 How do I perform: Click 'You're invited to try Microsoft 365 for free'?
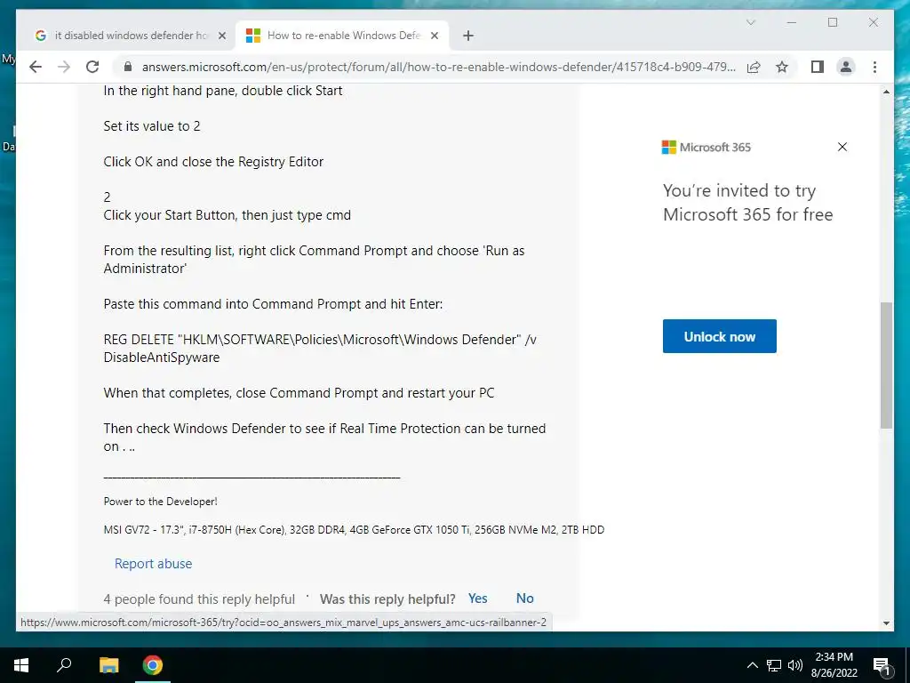[x=748, y=202]
